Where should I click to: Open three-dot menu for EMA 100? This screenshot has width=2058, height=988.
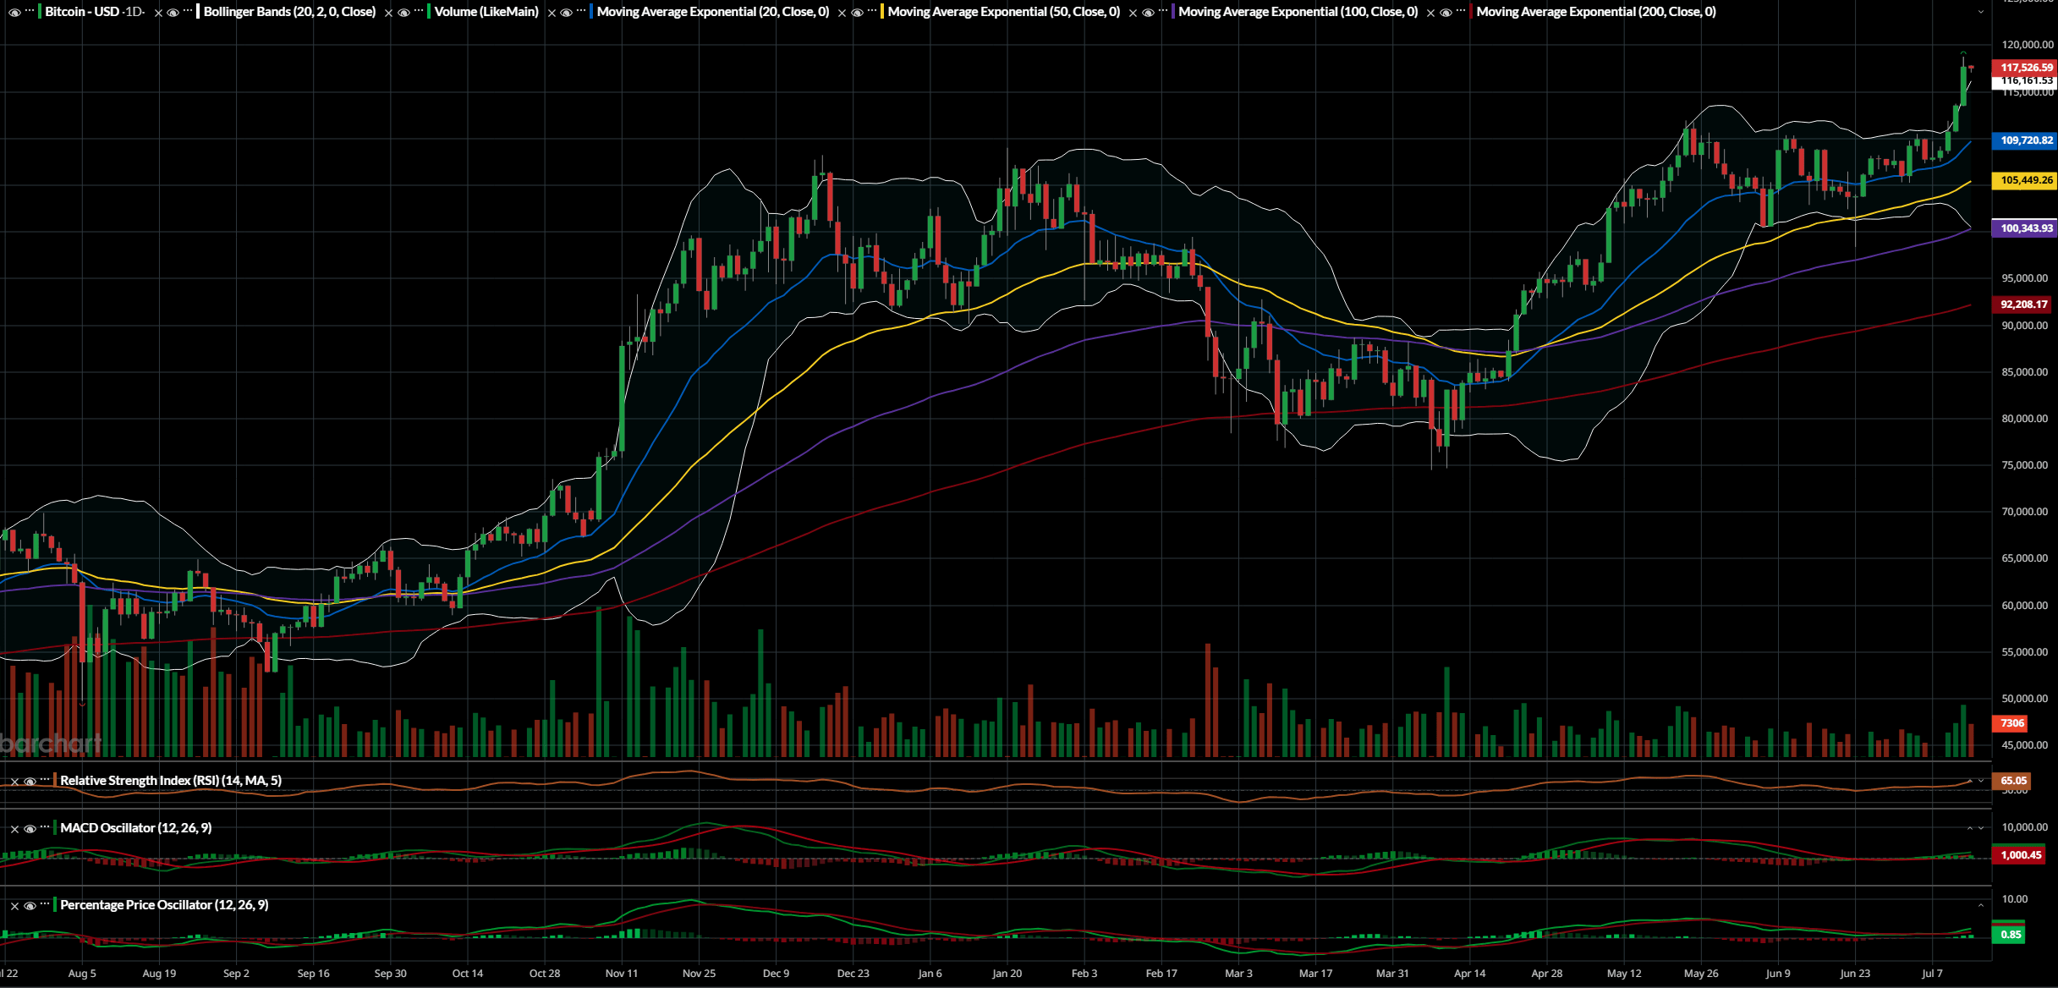point(1162,11)
